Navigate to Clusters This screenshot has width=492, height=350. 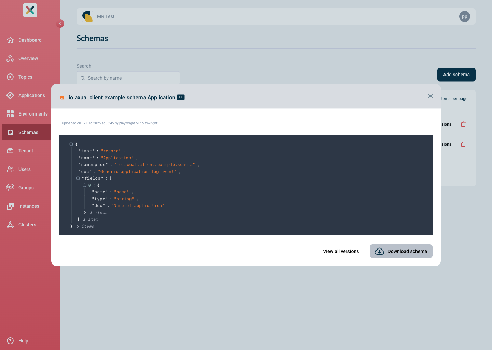(x=27, y=225)
